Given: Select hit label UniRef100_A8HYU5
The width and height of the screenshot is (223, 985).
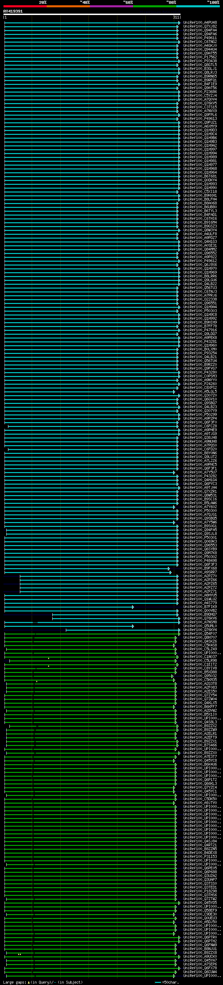Looking at the screenshot, I should coord(200,595).
